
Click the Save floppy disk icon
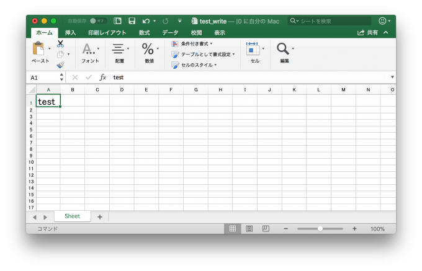click(132, 21)
